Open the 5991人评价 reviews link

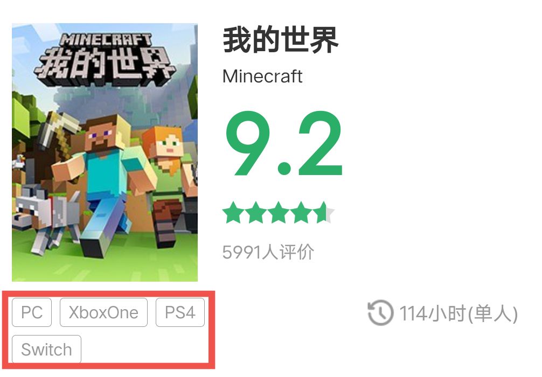pyautogui.click(x=268, y=252)
